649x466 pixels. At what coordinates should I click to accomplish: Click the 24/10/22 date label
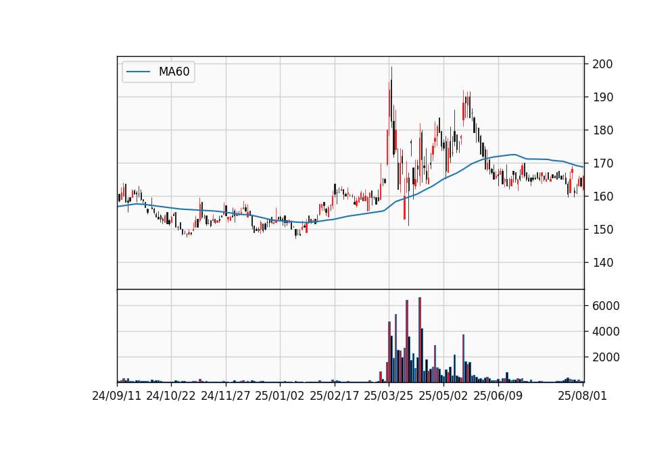click(x=171, y=396)
